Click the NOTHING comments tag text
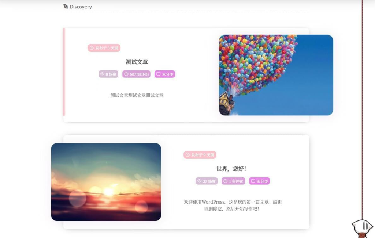The width and height of the screenshot is (375, 238). 139,74
